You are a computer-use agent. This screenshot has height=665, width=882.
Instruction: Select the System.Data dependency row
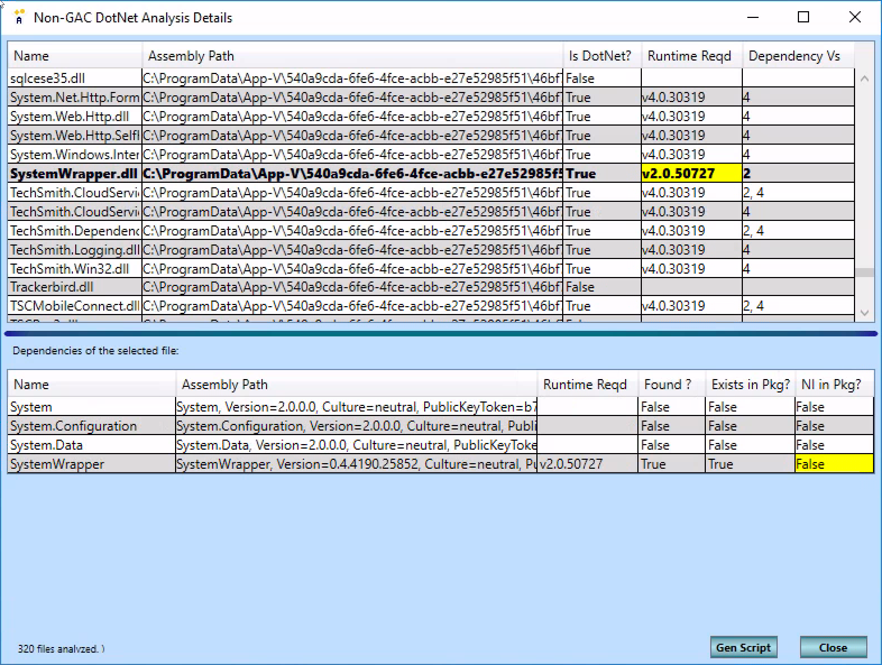[440, 445]
